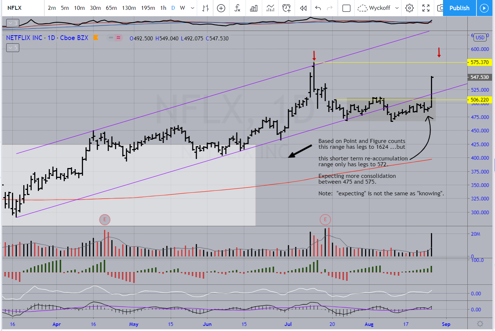Select the 506.220 yellow price label
The height and width of the screenshot is (331, 495).
[x=480, y=100]
